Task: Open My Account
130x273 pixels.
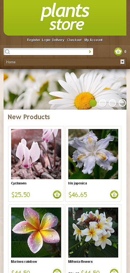Action: click(x=93, y=40)
